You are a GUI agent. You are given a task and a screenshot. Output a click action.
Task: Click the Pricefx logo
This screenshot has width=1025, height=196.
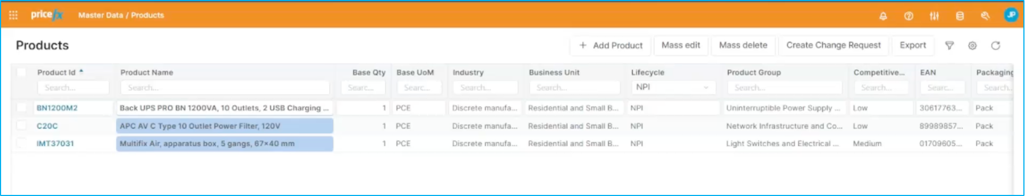click(x=47, y=15)
